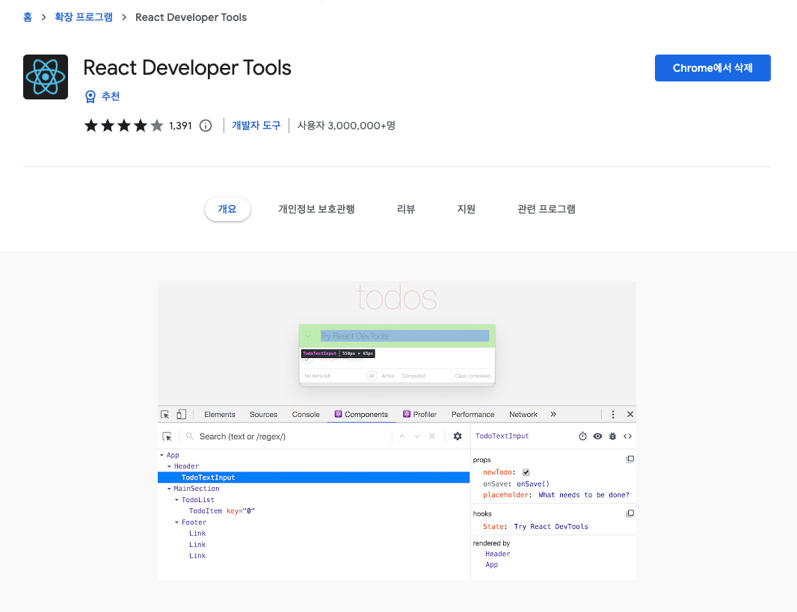Copy props with the props copy icon
Viewport: 797px width, 612px height.
point(630,459)
